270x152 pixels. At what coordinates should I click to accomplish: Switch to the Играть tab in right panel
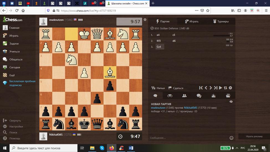coord(192,21)
